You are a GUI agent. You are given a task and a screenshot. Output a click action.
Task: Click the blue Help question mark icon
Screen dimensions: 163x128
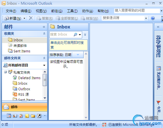(x=153, y=18)
